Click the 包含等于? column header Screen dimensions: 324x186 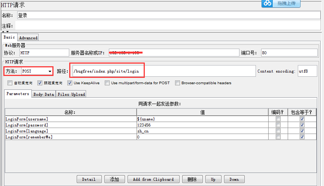click(302, 112)
